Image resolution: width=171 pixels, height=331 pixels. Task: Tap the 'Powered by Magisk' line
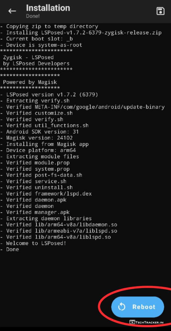pyautogui.click(x=30, y=82)
